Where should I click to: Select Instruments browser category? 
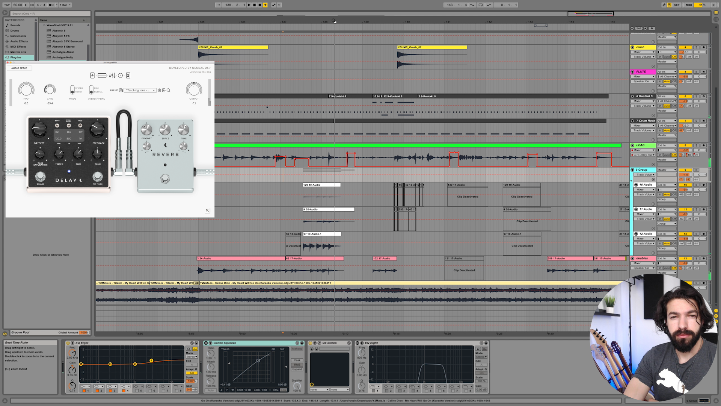pos(18,36)
